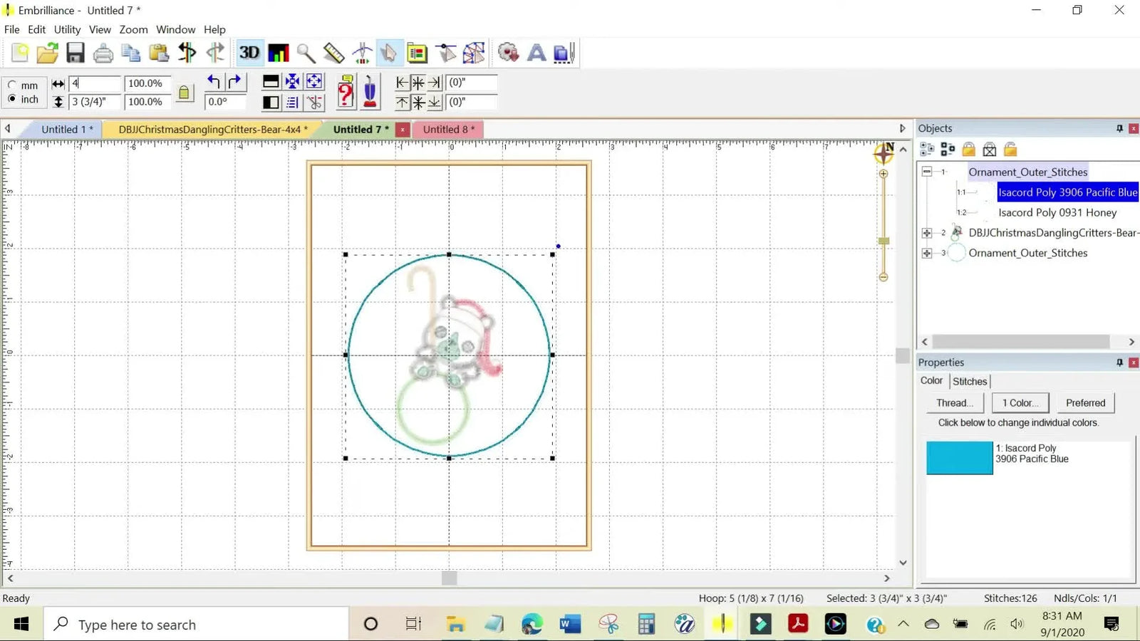Click the undo rotate left arrow icon
The height and width of the screenshot is (641, 1140).
tap(212, 82)
